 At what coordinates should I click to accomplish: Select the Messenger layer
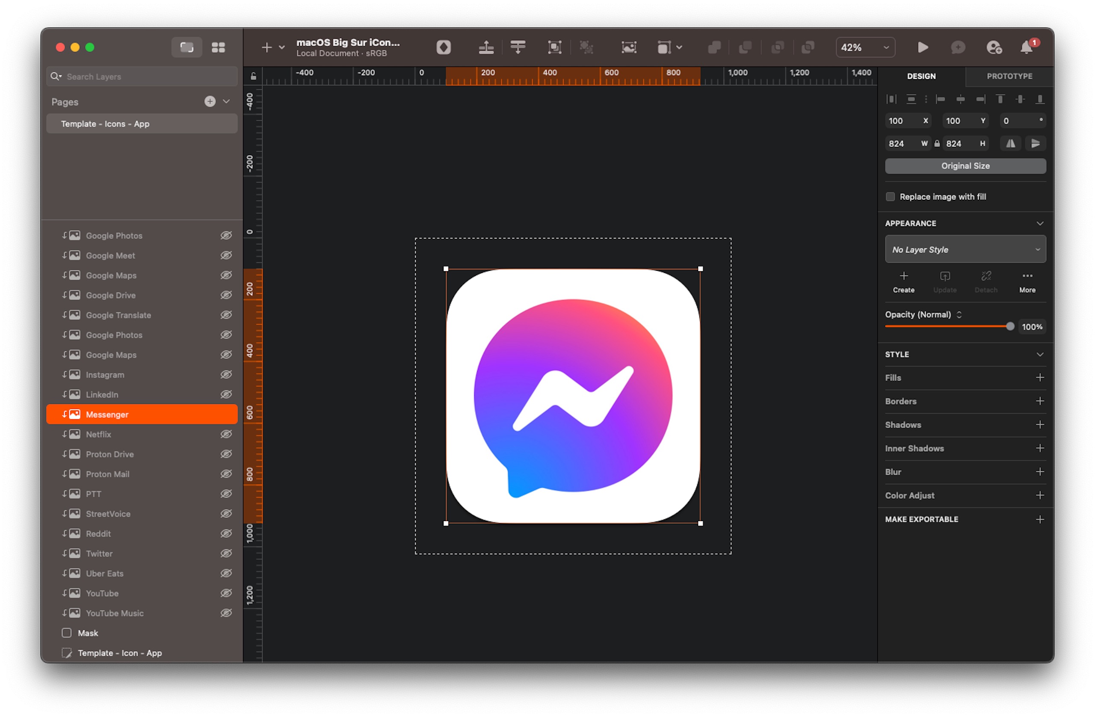click(142, 414)
